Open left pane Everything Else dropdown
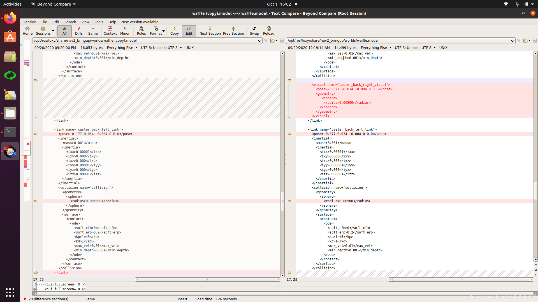 [x=136, y=48]
